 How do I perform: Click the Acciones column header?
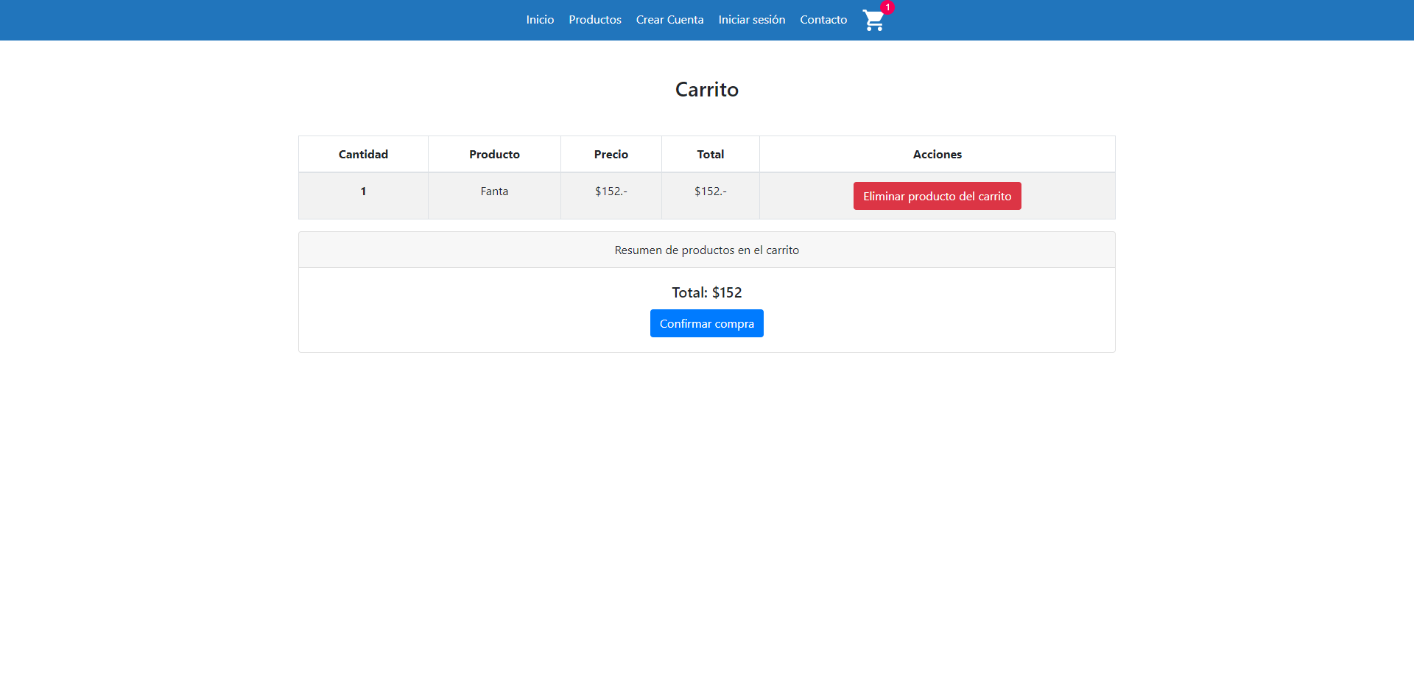pos(936,154)
